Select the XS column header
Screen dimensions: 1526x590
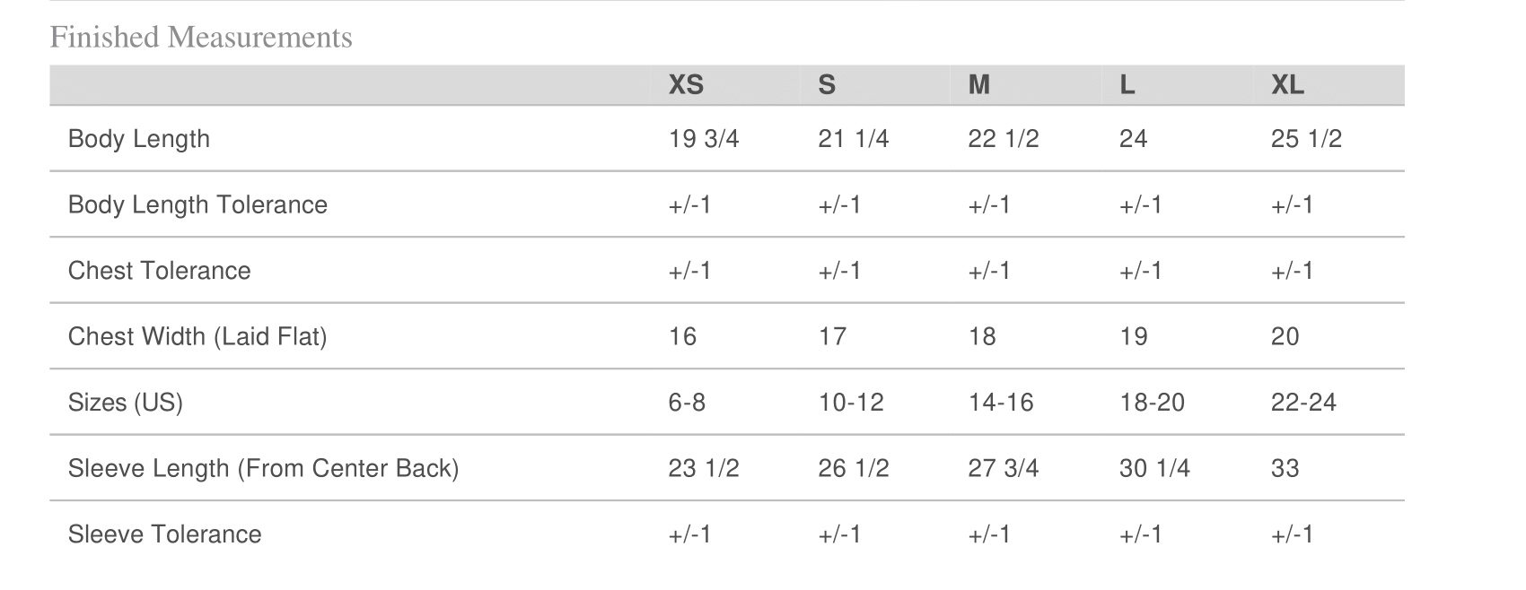coord(686,85)
